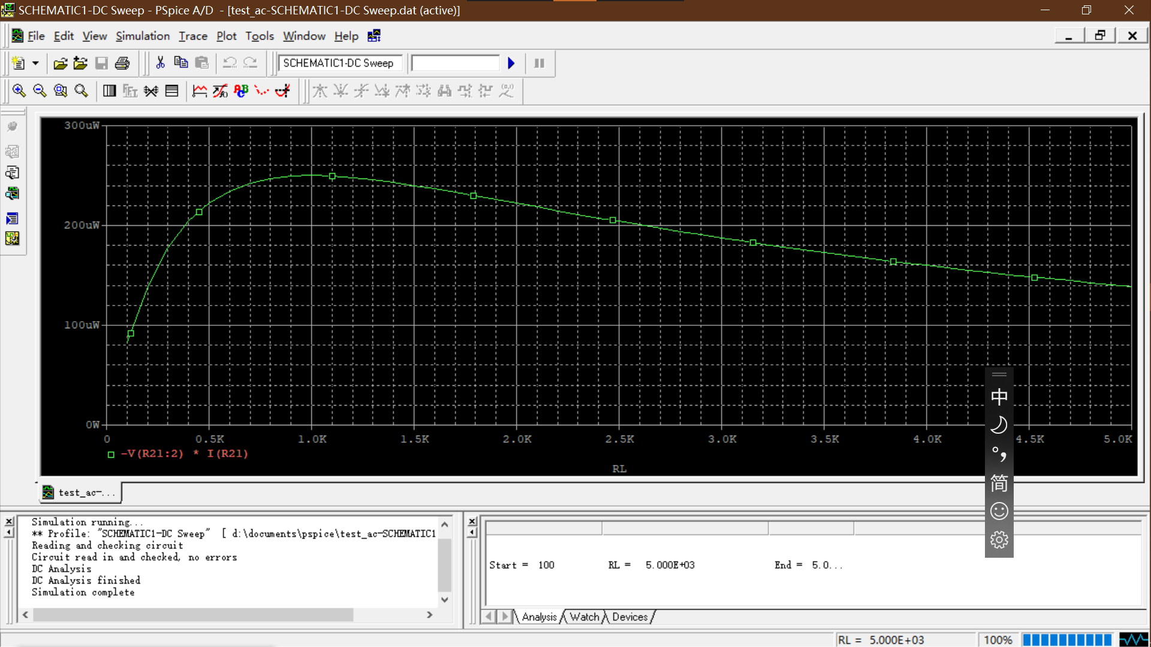Screen dimensions: 1151x647
Task: Toggle the cursor display icon
Action: (x=282, y=90)
